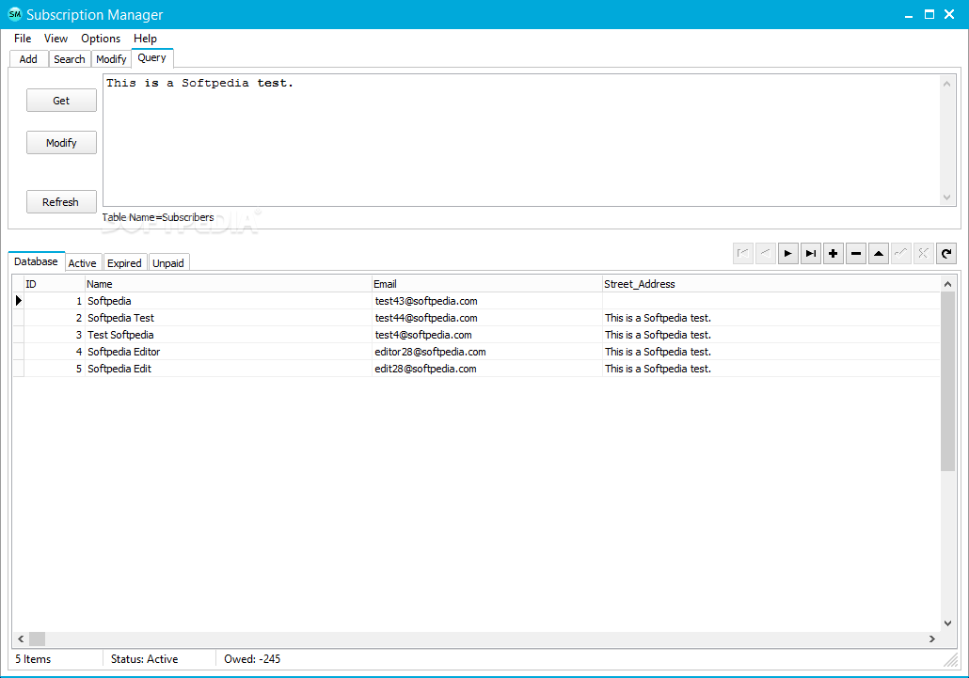The height and width of the screenshot is (678, 969).
Task: Select the Softpedia Test name cell
Action: click(x=229, y=318)
